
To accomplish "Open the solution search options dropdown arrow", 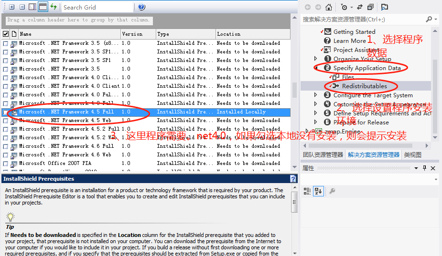I will pos(436,19).
